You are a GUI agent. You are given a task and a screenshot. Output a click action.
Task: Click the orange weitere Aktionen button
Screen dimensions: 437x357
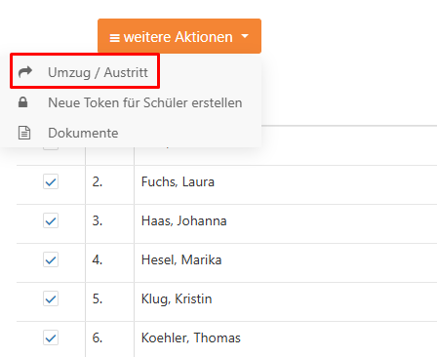coord(179,36)
